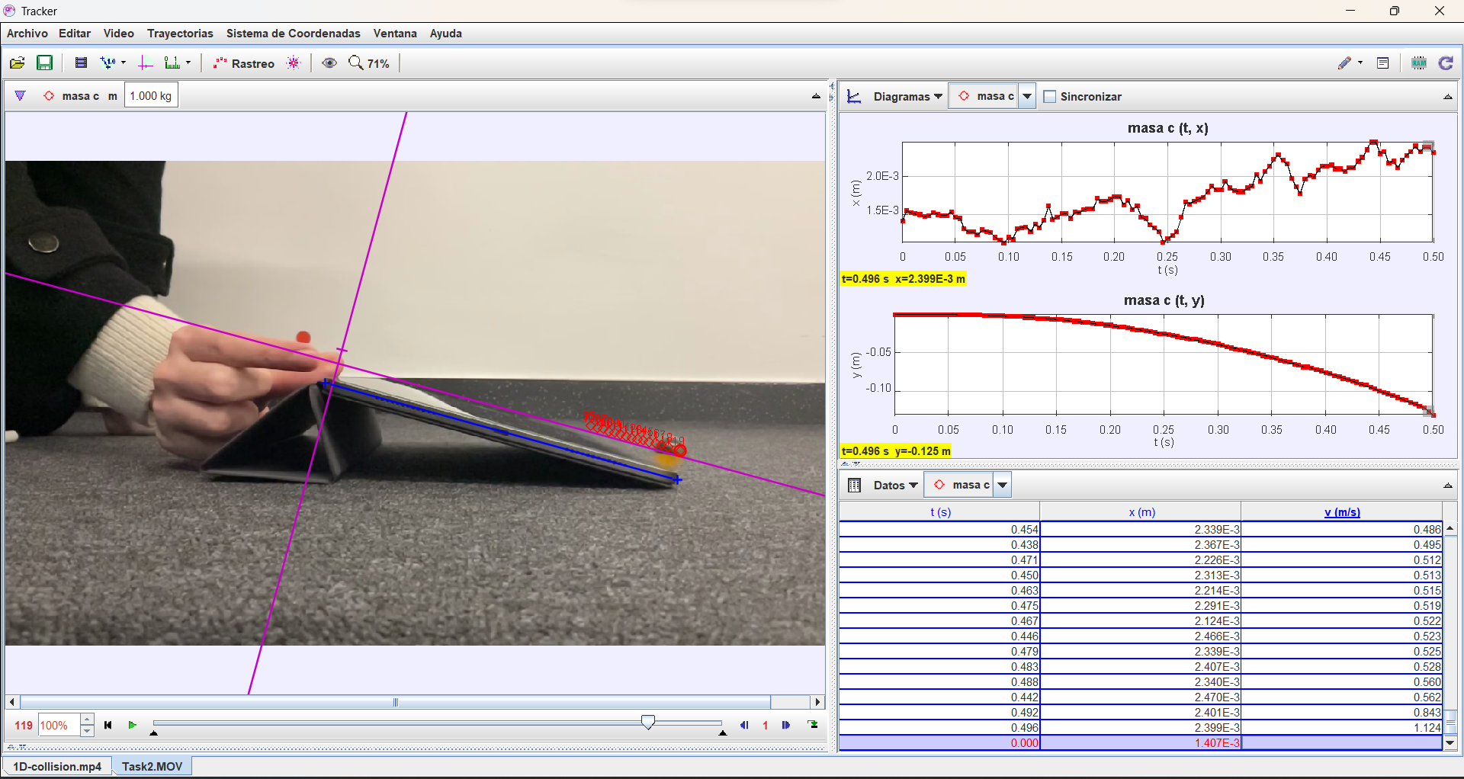The width and height of the screenshot is (1464, 779).
Task: Click the purple triangle track selector
Action: tap(21, 96)
